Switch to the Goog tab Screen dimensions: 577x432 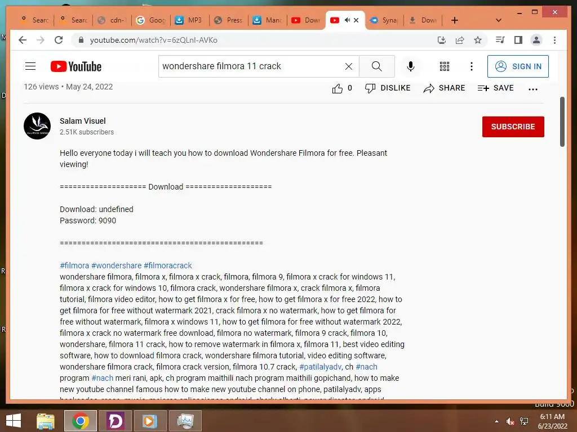tap(151, 20)
